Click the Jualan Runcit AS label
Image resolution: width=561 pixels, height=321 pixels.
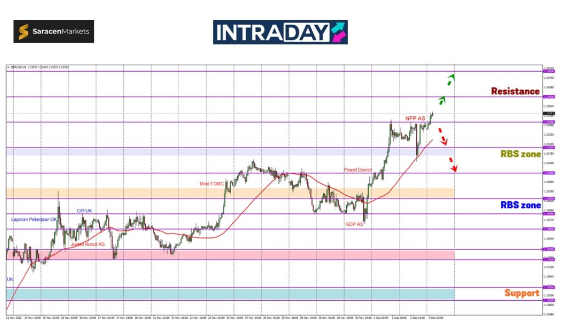pyautogui.click(x=88, y=244)
